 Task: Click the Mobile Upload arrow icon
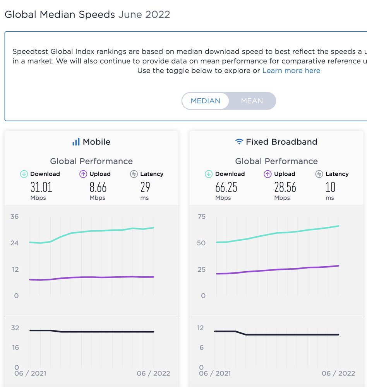(83, 174)
